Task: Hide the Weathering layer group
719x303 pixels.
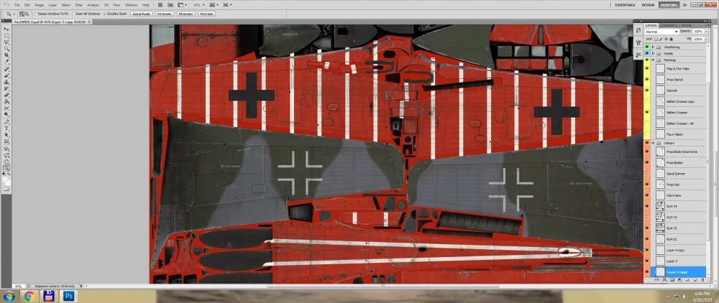Action: point(647,46)
